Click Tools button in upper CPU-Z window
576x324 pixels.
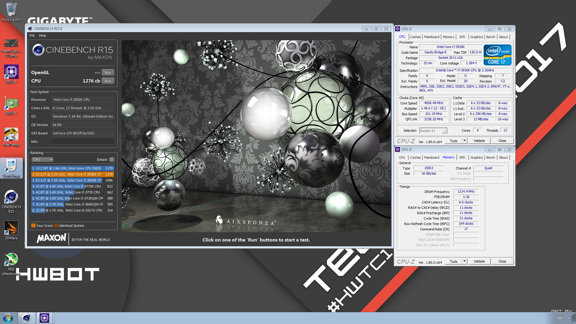pos(454,141)
